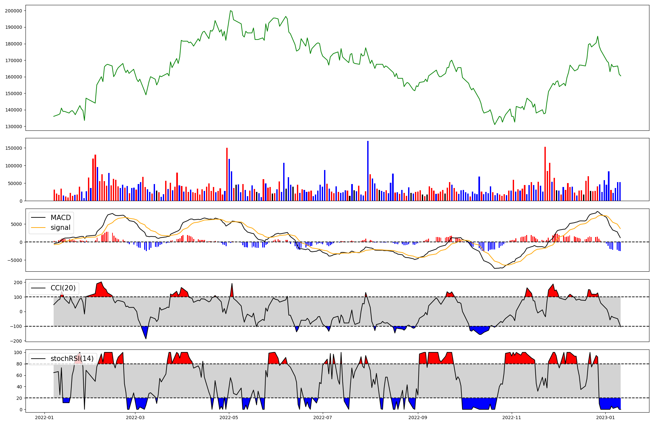The width and height of the screenshot is (654, 425).
Task: Click the price line peak at 200000
Action: click(231, 11)
